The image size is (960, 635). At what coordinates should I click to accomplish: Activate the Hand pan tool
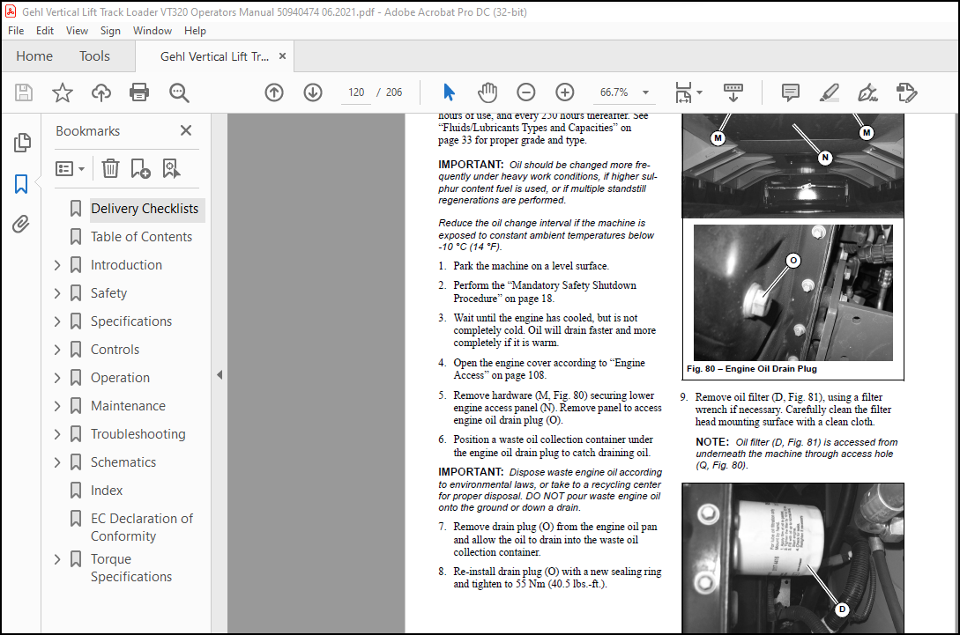487,92
